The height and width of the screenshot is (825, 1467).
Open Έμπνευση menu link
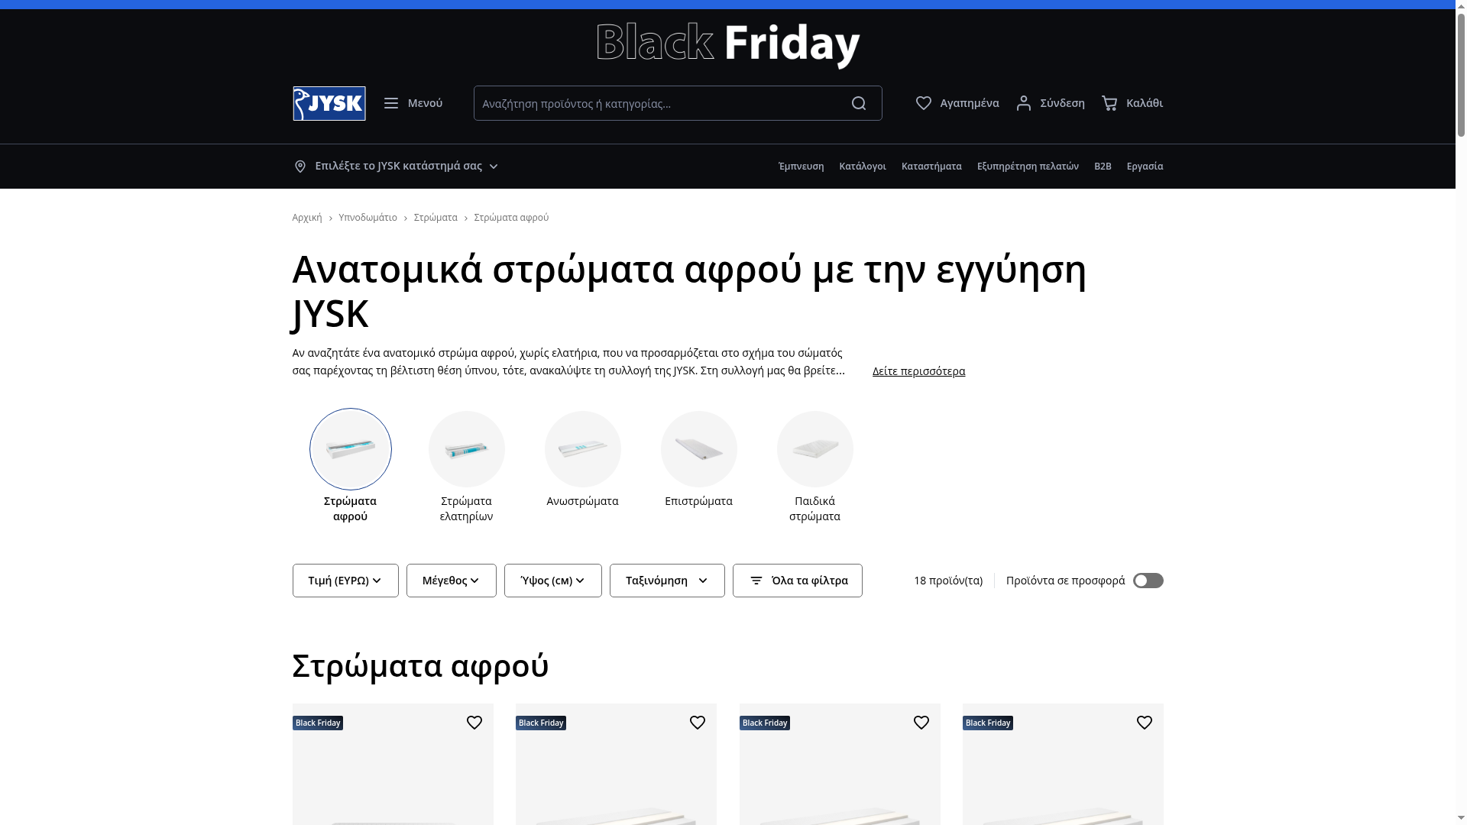click(801, 167)
